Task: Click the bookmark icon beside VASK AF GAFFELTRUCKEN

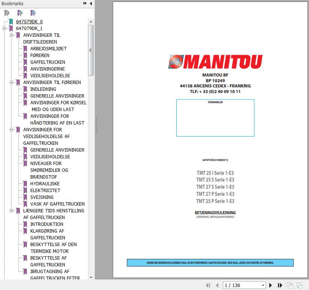Action: tap(25, 204)
